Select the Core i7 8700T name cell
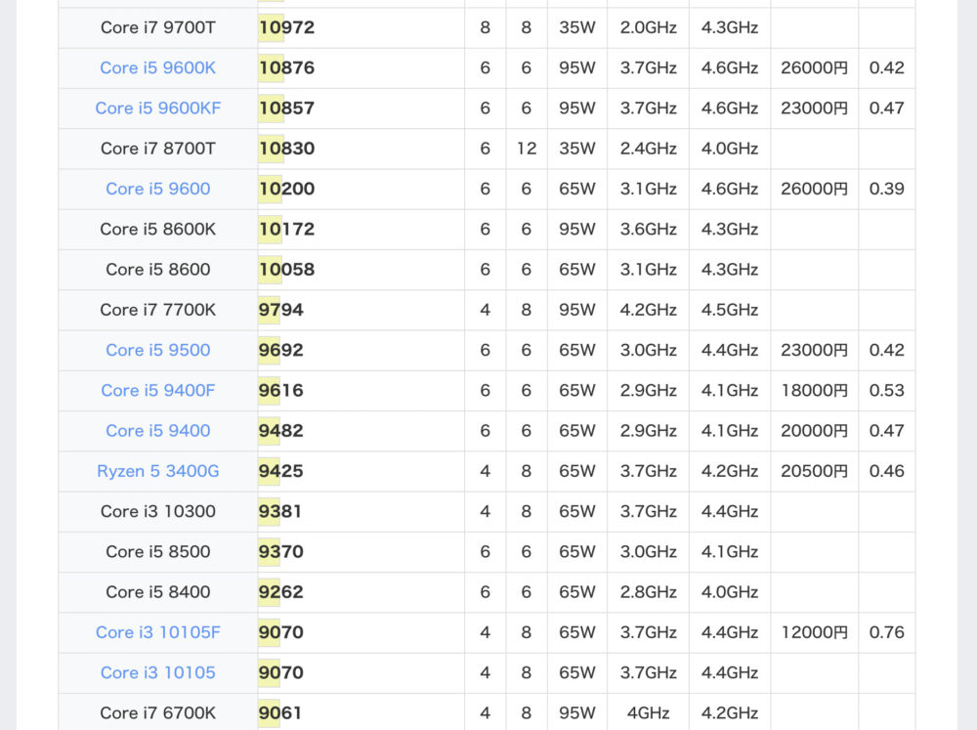Viewport: 977px width, 730px height. 157,149
